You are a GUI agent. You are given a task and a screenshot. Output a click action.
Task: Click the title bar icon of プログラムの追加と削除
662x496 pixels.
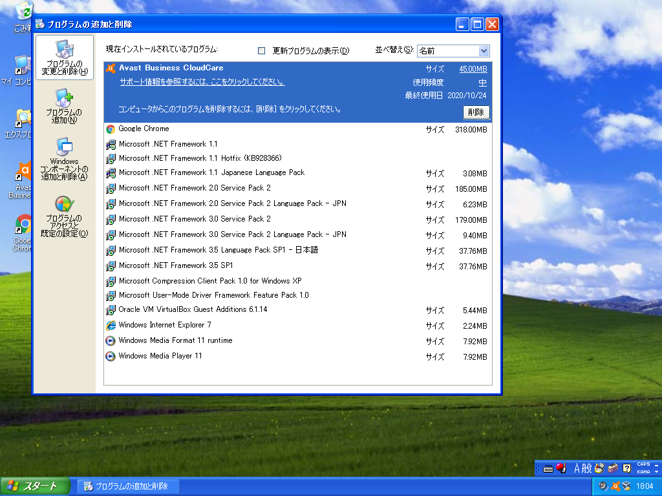click(41, 24)
